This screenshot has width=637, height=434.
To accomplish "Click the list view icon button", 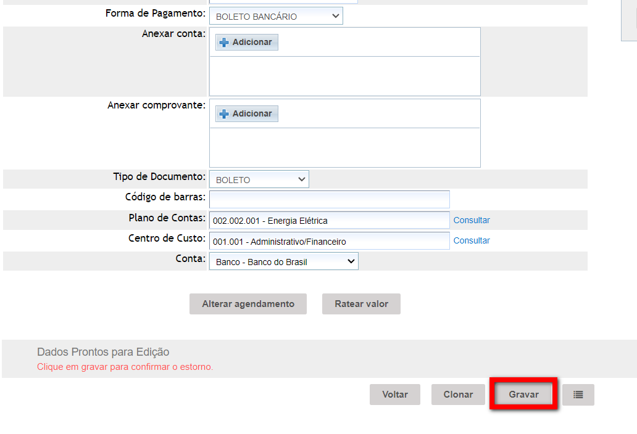I will 578,395.
